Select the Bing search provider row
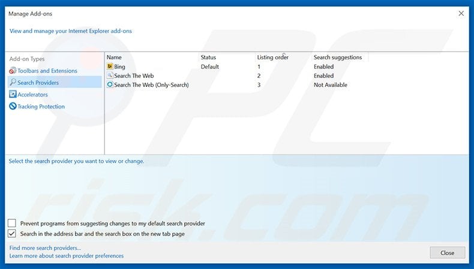 tap(237, 67)
